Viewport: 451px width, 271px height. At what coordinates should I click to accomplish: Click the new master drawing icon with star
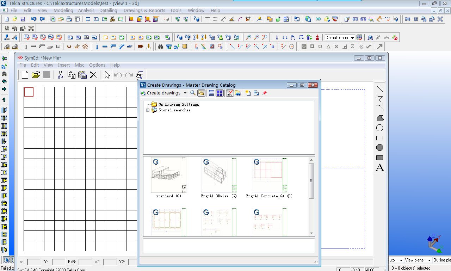click(x=248, y=93)
